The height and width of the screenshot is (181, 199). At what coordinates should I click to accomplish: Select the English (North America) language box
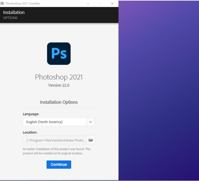[55, 122]
